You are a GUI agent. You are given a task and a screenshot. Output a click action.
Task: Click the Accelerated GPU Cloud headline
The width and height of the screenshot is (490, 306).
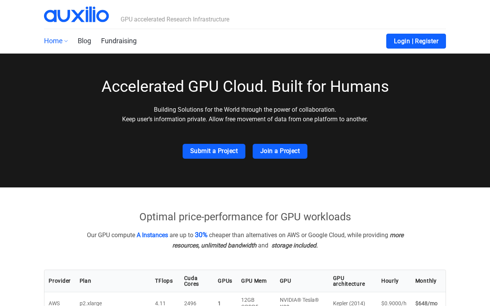tap(245, 86)
